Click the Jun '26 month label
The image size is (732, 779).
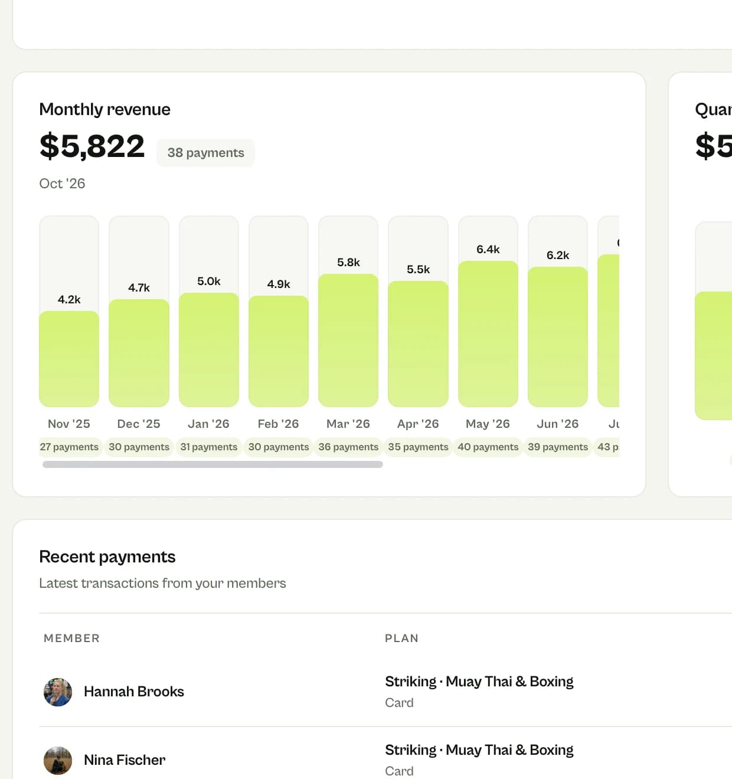coord(558,424)
